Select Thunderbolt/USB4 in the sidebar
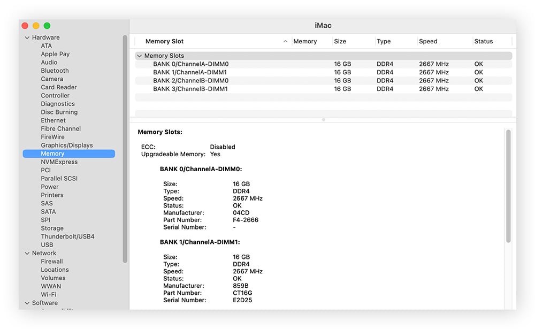Viewport: 535px width, 329px height. 67,236
